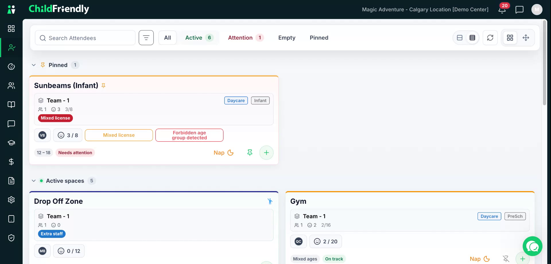Pin the Gym space

(x=506, y=259)
